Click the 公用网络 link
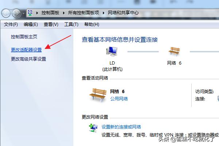 point(119,99)
